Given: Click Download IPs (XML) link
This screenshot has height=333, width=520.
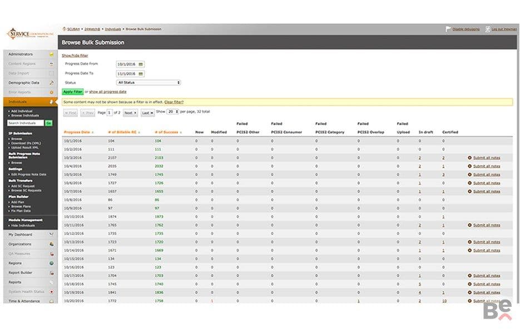Looking at the screenshot, I should 26,143.
